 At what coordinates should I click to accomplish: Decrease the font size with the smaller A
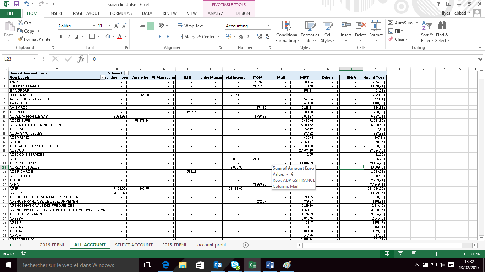(x=124, y=26)
